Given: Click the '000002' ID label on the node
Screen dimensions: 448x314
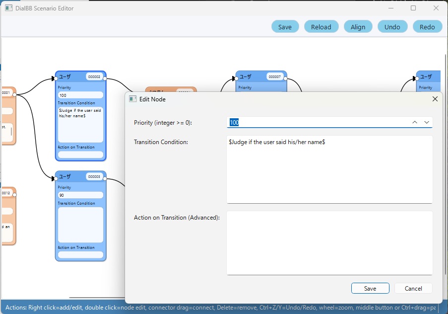Looking at the screenshot, I should click(94, 77).
